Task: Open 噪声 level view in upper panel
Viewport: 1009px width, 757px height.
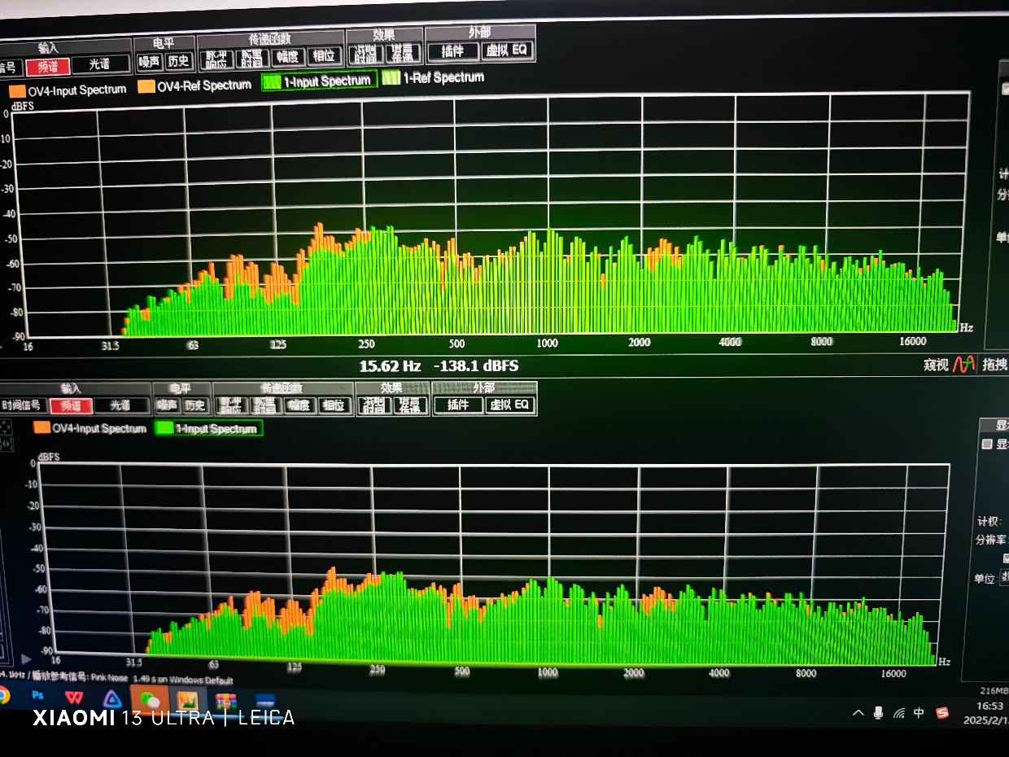Action: coord(150,61)
